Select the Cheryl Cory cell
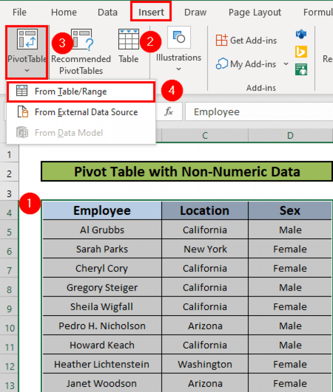 (x=102, y=268)
